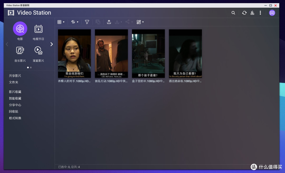Open 影片收藏 in the sidebar
The height and width of the screenshot is (173, 285).
[15, 92]
